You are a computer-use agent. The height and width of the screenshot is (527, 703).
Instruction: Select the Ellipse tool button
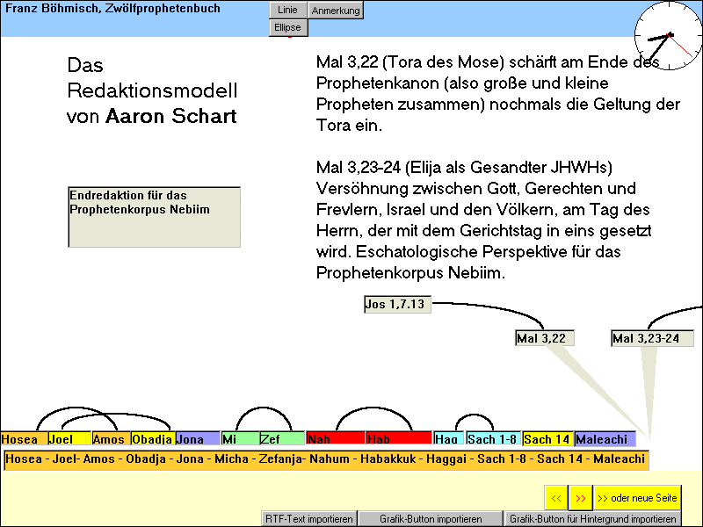click(x=287, y=27)
